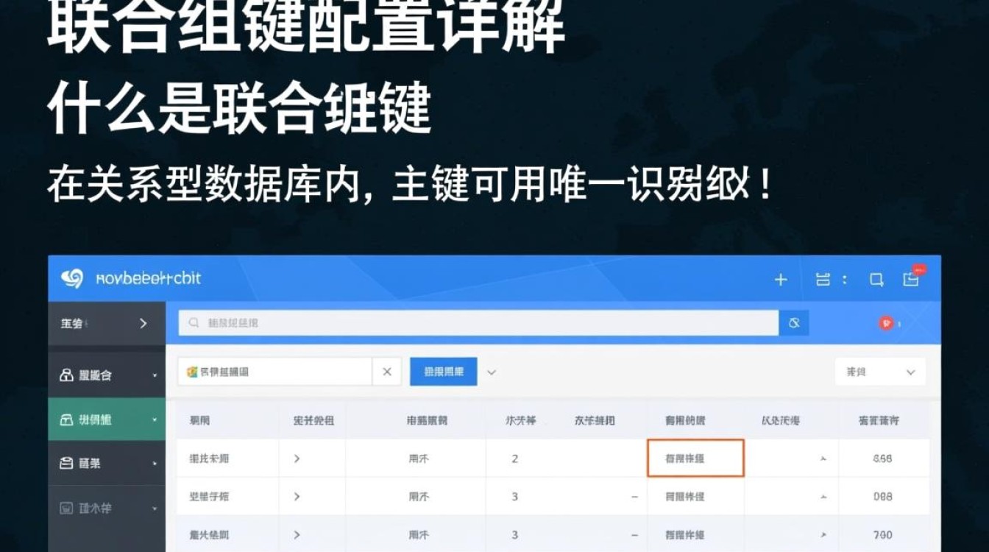Open the clipboard icon with red badge
The width and height of the screenshot is (989, 552).
click(x=911, y=279)
